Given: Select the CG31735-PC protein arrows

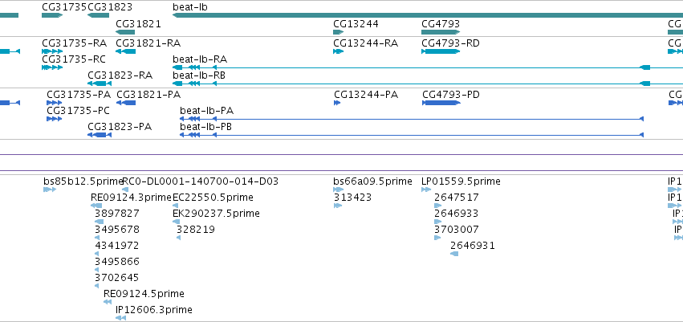Looking at the screenshot, I should [x=54, y=119].
